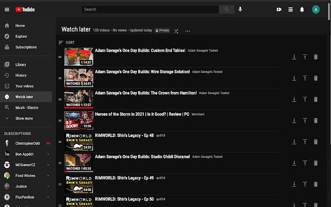331x207 pixels.
Task: Move RIMWORLD Ep 49 to top
Action: (305, 184)
